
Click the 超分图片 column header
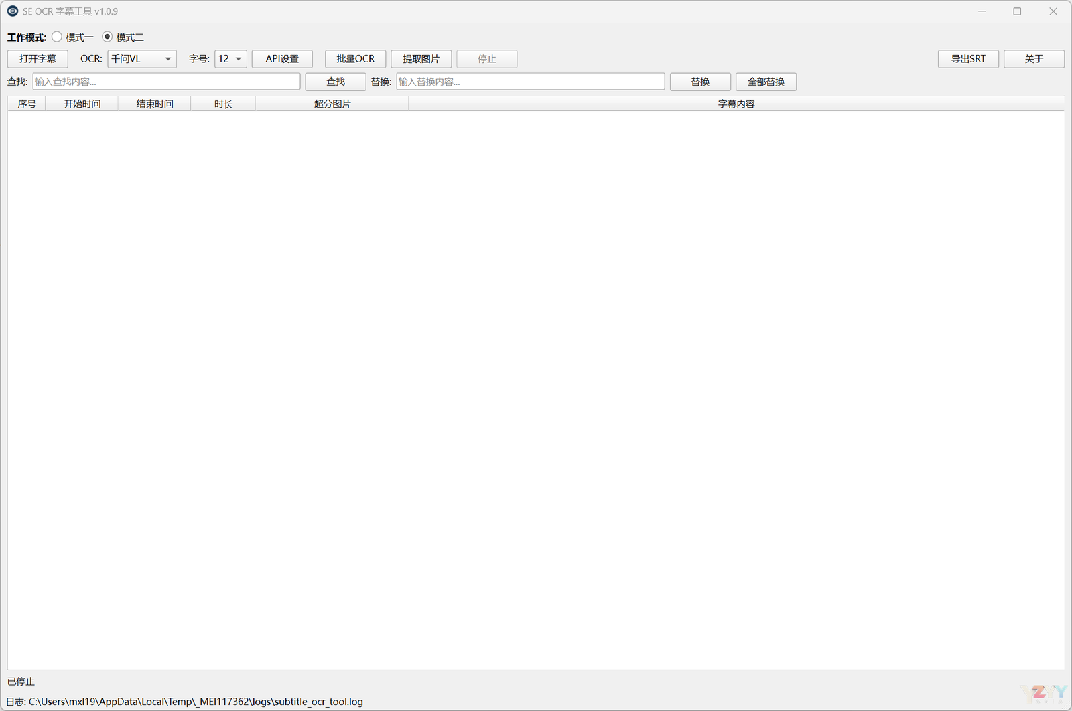pos(332,104)
